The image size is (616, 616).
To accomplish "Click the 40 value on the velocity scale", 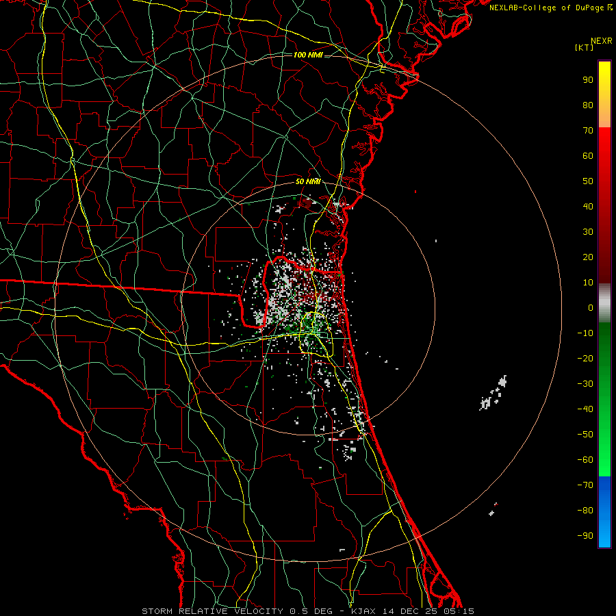I will [588, 207].
